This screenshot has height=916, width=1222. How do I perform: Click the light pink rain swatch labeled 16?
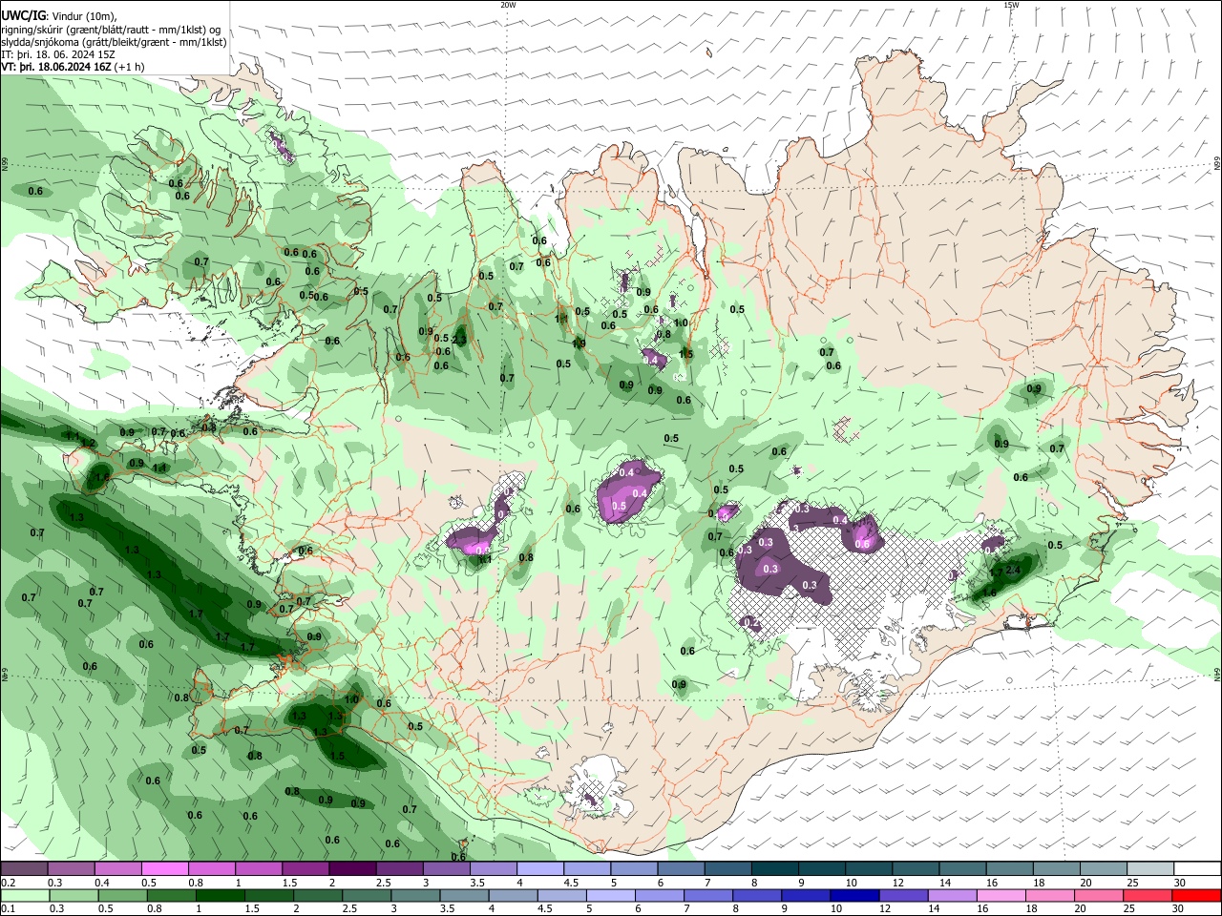tap(1001, 896)
